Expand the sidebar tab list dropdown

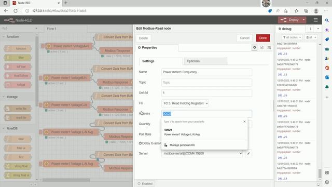(318, 29)
